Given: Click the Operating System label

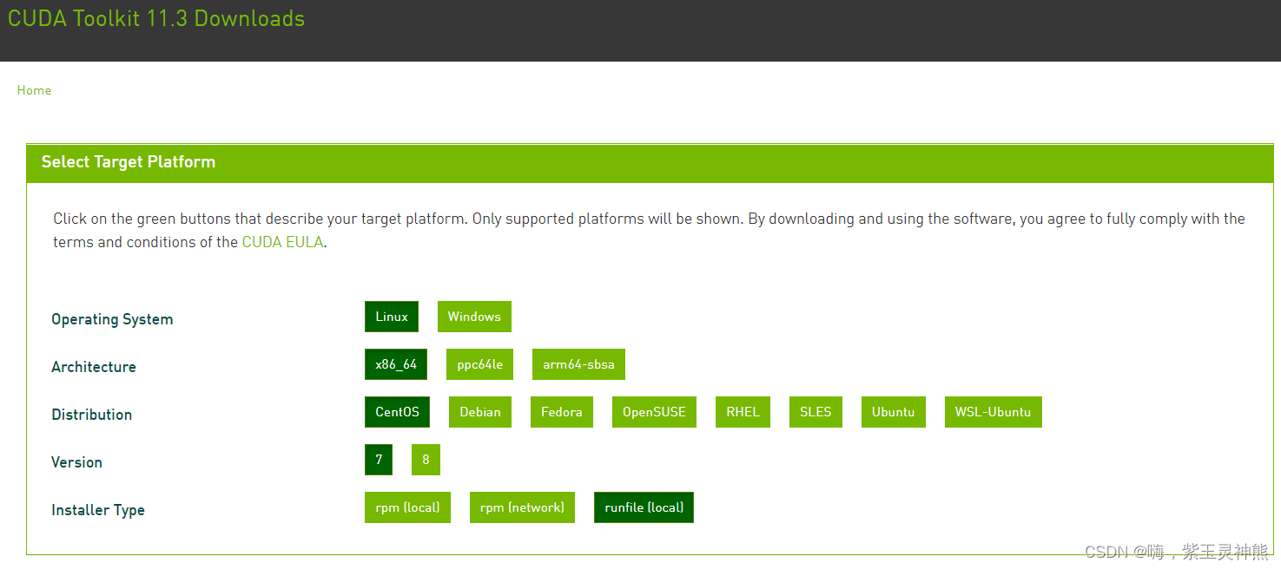Looking at the screenshot, I should [112, 319].
